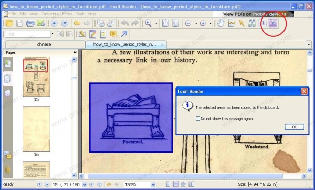This screenshot has width=315, height=190.
Task: Find previous result button next to Find box
Action: tap(60, 34)
